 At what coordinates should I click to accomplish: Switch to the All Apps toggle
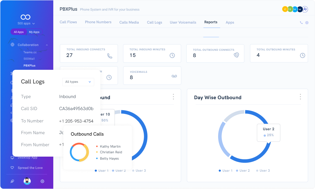[x=19, y=32]
